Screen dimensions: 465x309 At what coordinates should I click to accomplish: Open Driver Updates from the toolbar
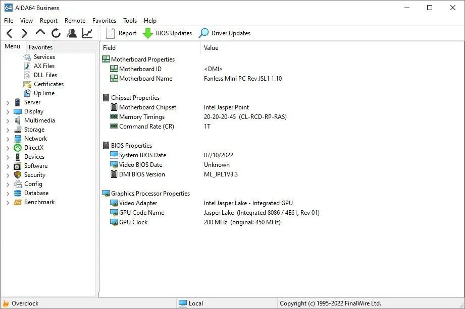[x=225, y=33]
